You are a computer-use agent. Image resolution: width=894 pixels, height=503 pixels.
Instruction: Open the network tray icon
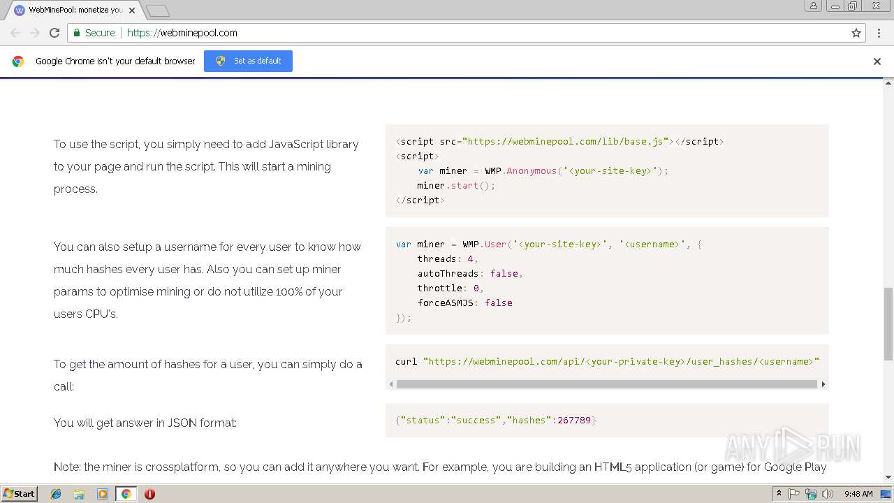tap(811, 494)
